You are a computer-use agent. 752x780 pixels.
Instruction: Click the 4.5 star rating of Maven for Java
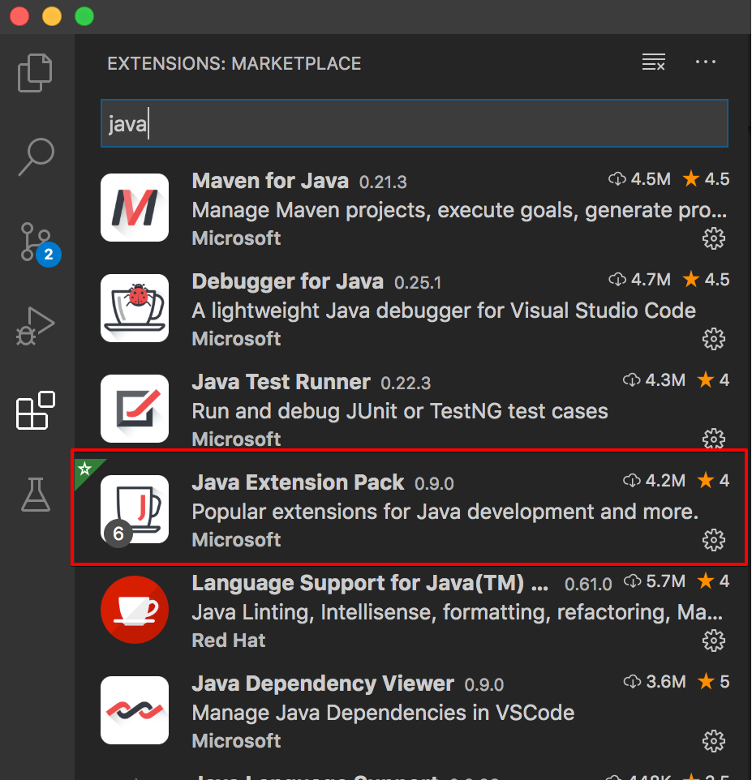pyautogui.click(x=706, y=179)
